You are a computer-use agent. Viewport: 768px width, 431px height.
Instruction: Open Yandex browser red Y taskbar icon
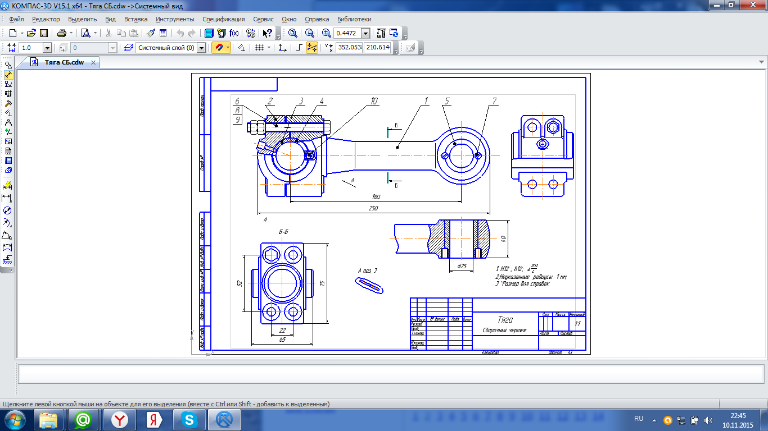[x=119, y=420]
